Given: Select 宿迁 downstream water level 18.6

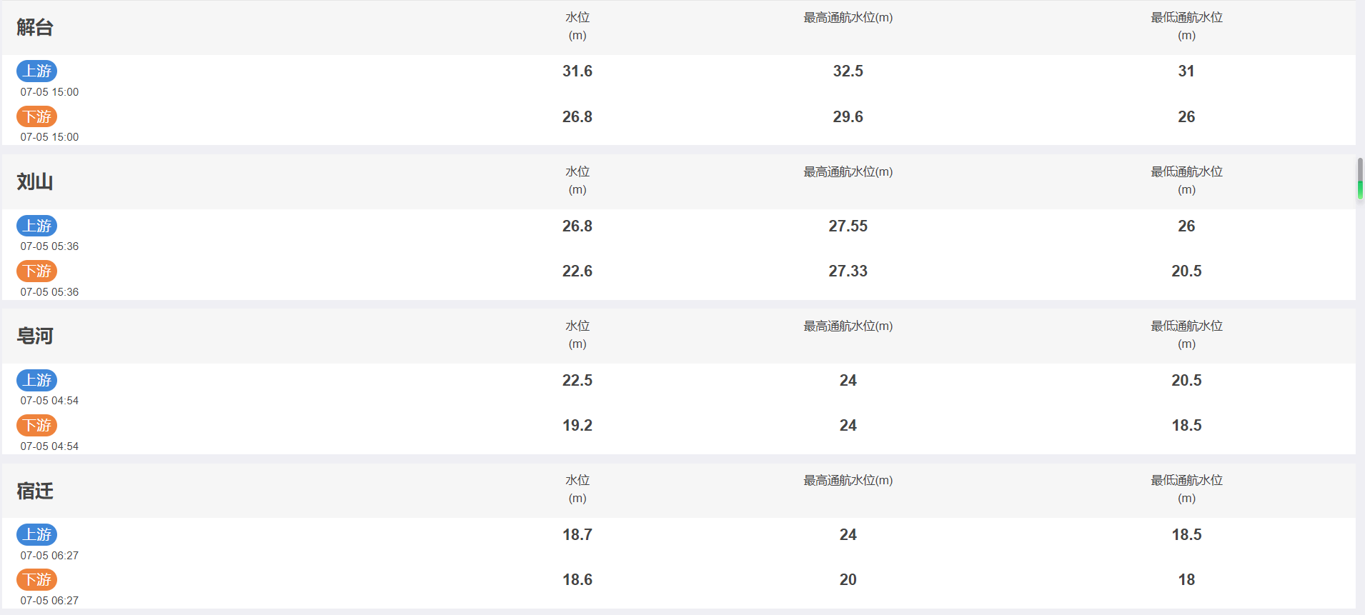Looking at the screenshot, I should (577, 579).
